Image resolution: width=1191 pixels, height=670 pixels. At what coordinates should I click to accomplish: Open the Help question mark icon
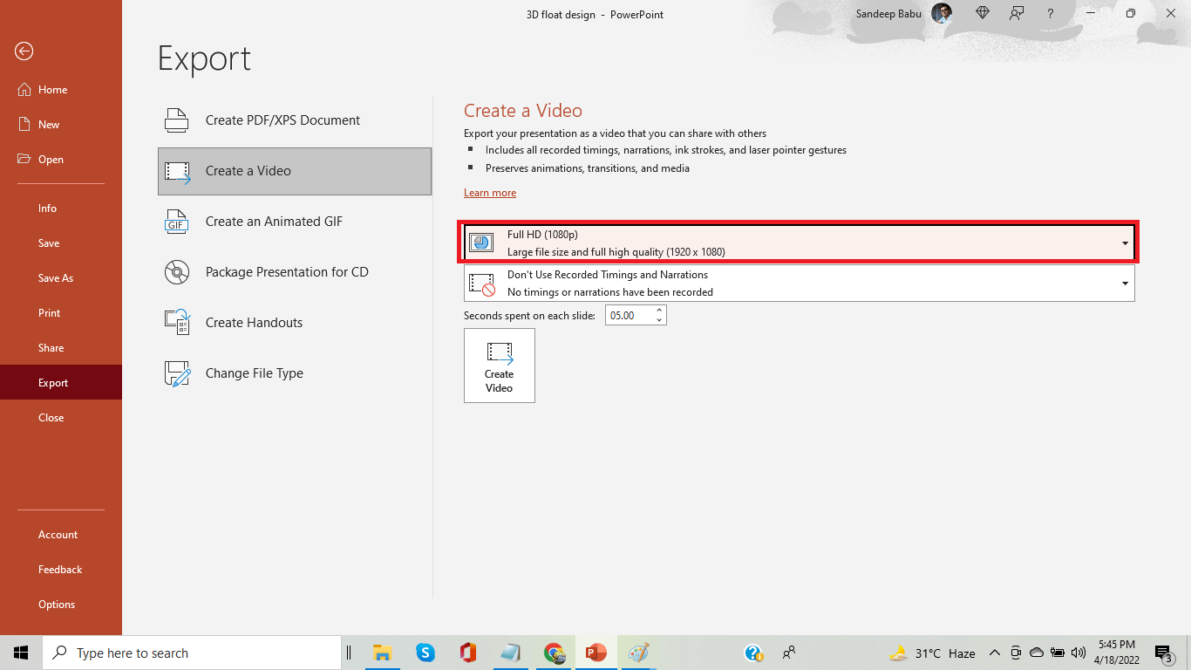[x=1051, y=14]
